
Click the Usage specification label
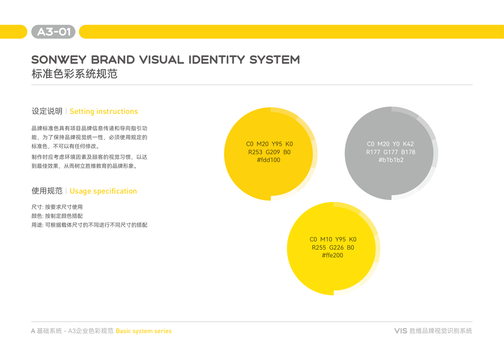click(x=103, y=191)
